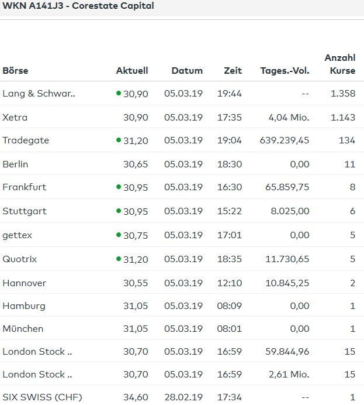364x405 pixels.
Task: Sort by the Börse column header
Action: 15,71
